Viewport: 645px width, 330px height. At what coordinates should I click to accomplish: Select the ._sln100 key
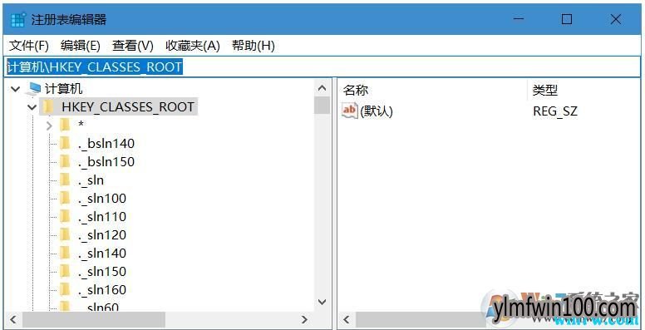[x=102, y=199]
